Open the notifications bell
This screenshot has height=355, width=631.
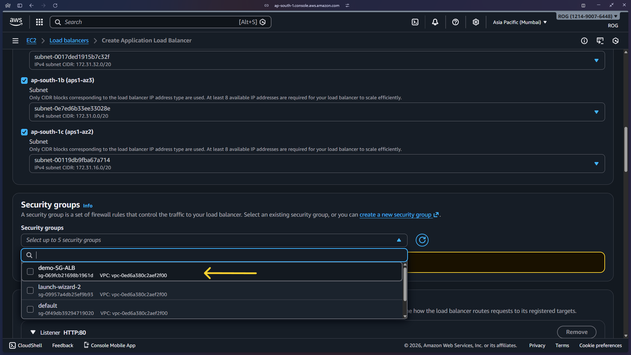click(x=435, y=22)
